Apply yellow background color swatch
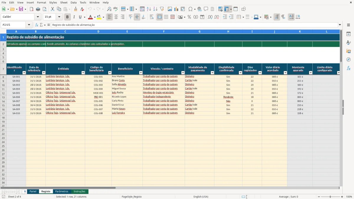 pos(99,17)
